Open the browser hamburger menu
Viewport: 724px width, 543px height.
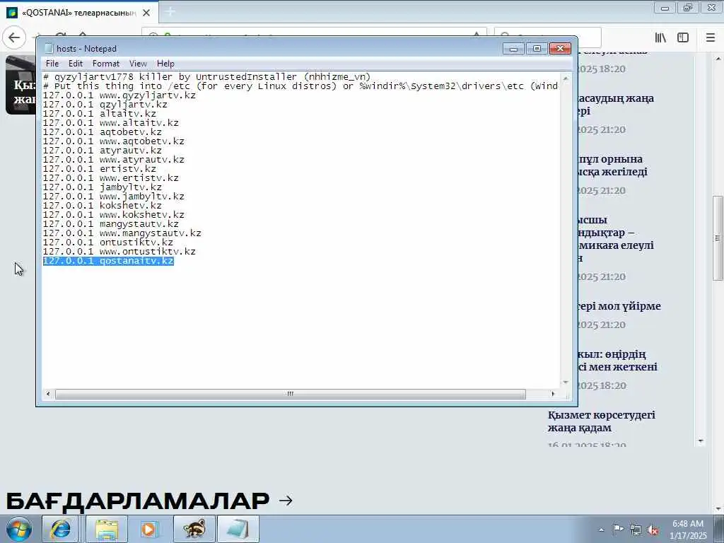[711, 37]
